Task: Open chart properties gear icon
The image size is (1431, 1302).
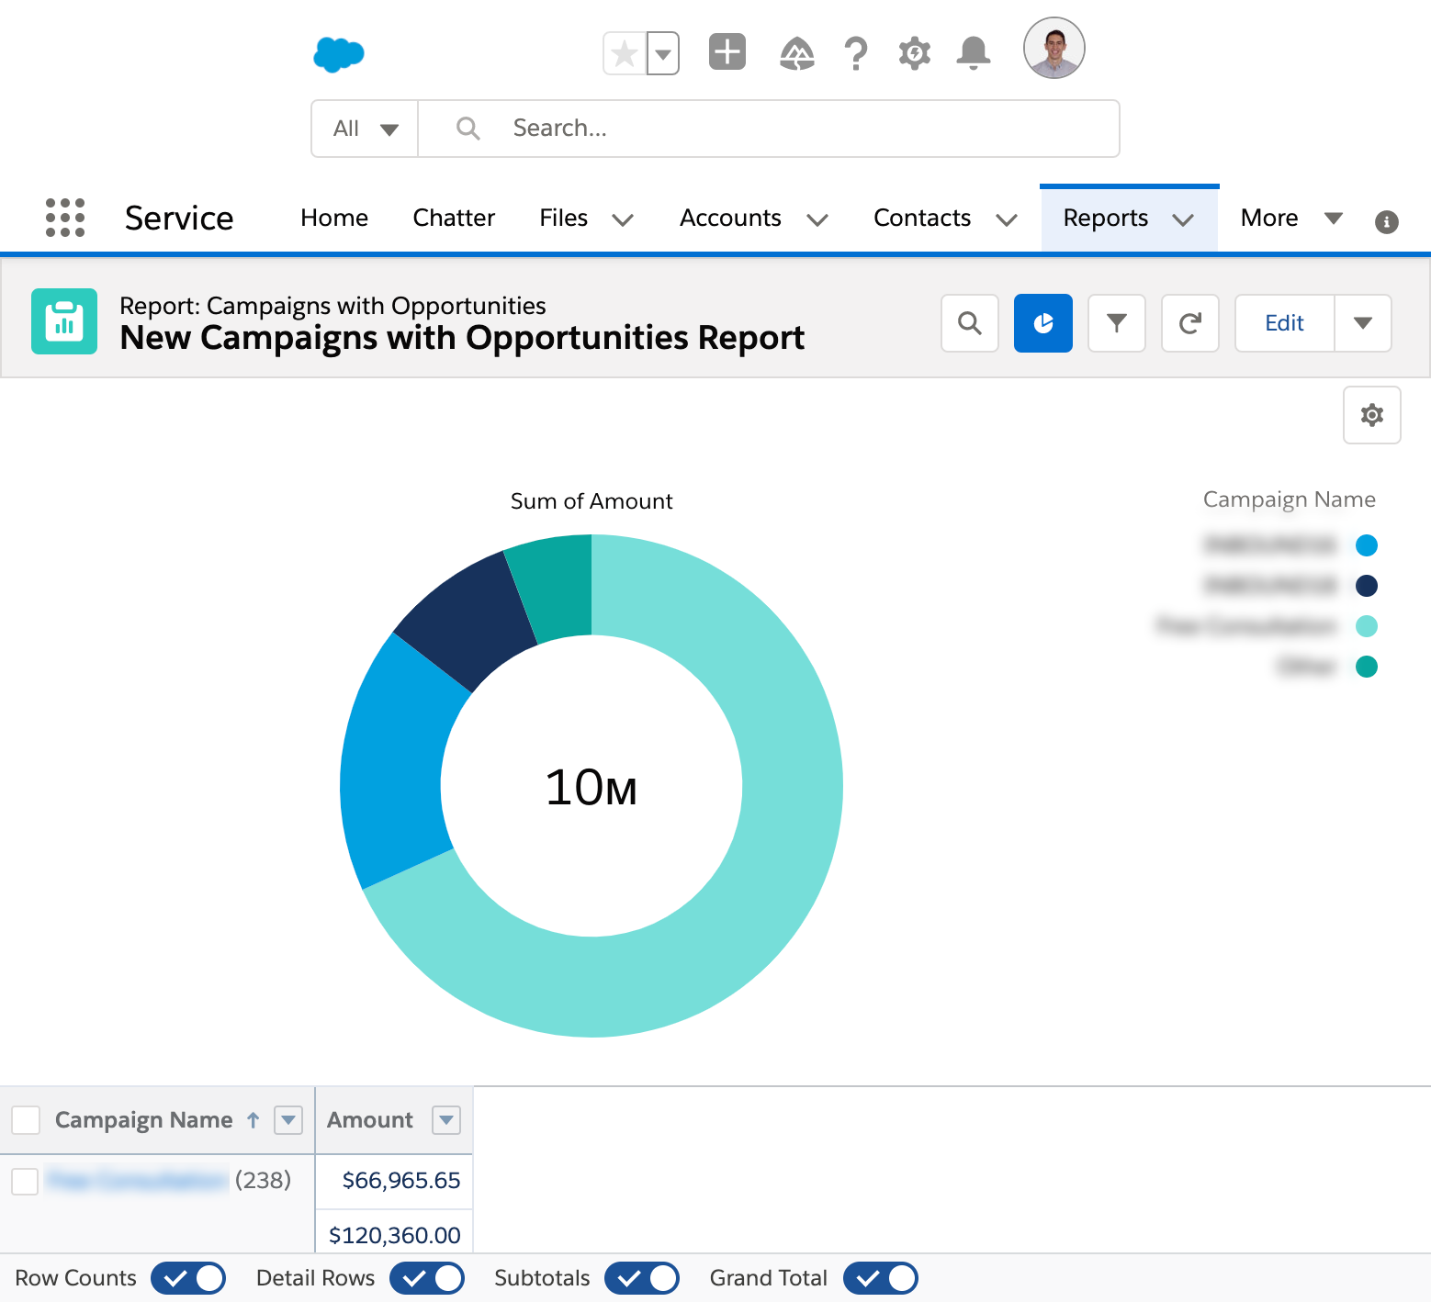Action: click(x=1371, y=415)
